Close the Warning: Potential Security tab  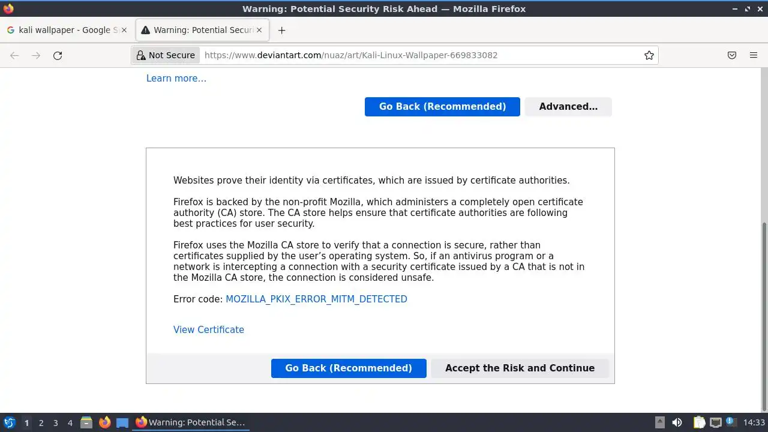tap(259, 30)
